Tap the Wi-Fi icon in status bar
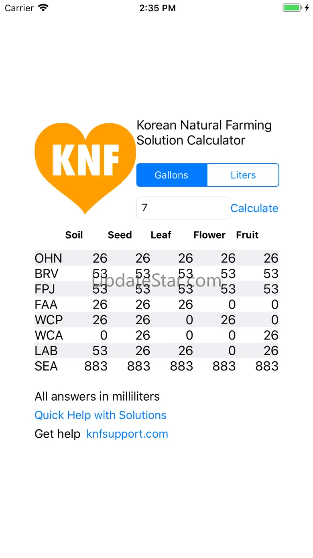 (x=43, y=8)
